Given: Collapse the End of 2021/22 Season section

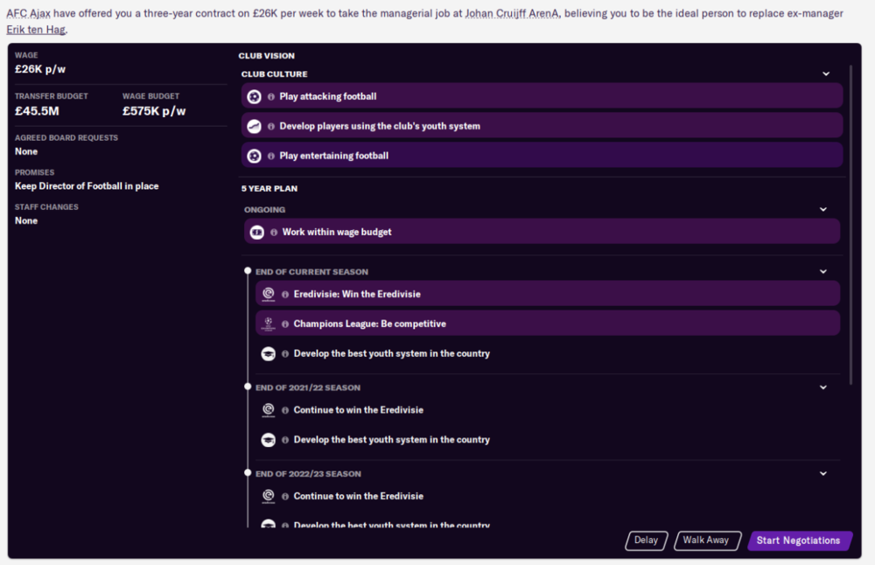Looking at the screenshot, I should (x=823, y=387).
